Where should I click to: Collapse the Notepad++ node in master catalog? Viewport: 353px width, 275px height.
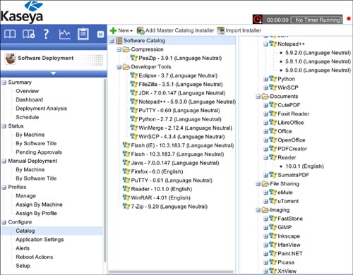(266, 44)
